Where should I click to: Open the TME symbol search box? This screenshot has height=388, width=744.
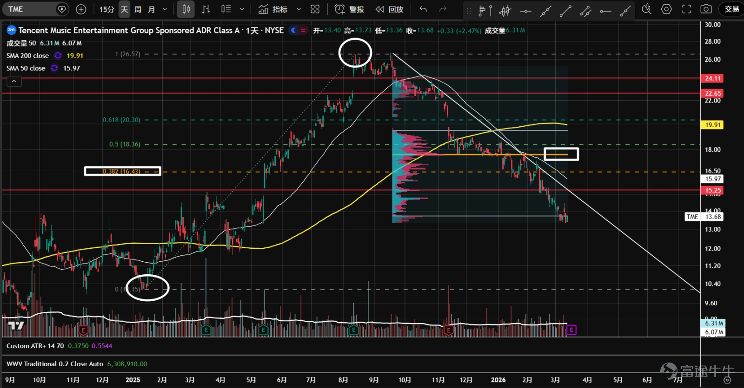point(36,9)
